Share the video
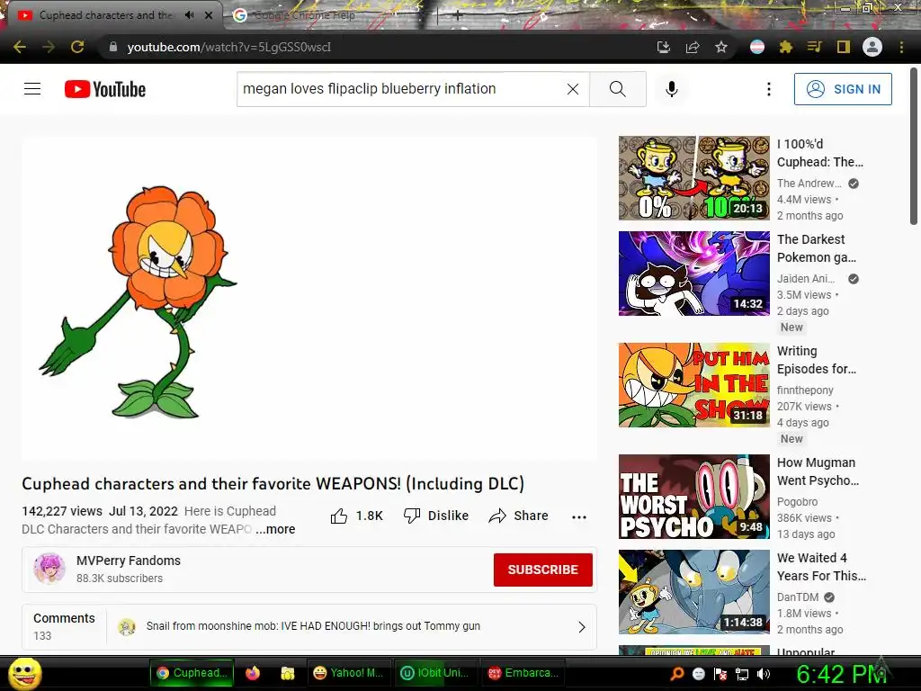 pyautogui.click(x=518, y=516)
